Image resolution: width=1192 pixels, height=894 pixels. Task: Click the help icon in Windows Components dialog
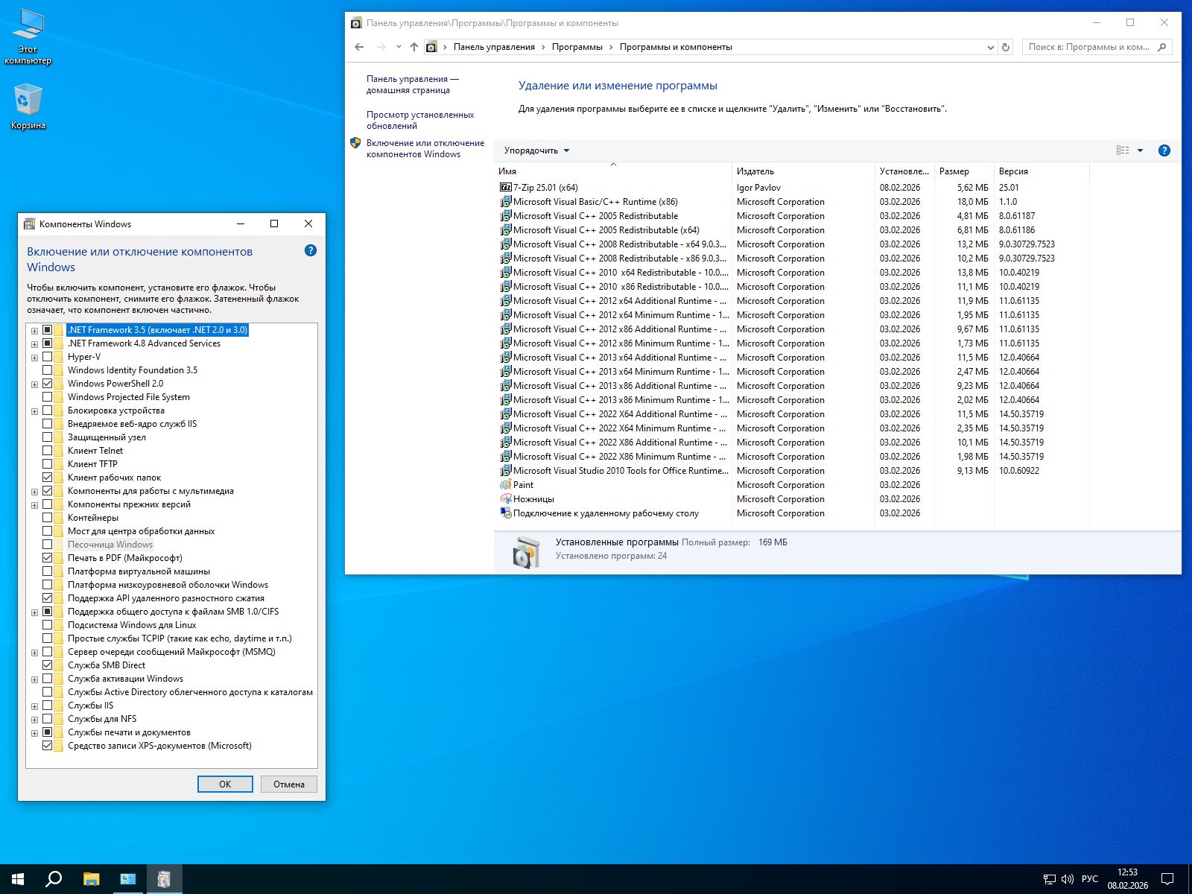(311, 251)
